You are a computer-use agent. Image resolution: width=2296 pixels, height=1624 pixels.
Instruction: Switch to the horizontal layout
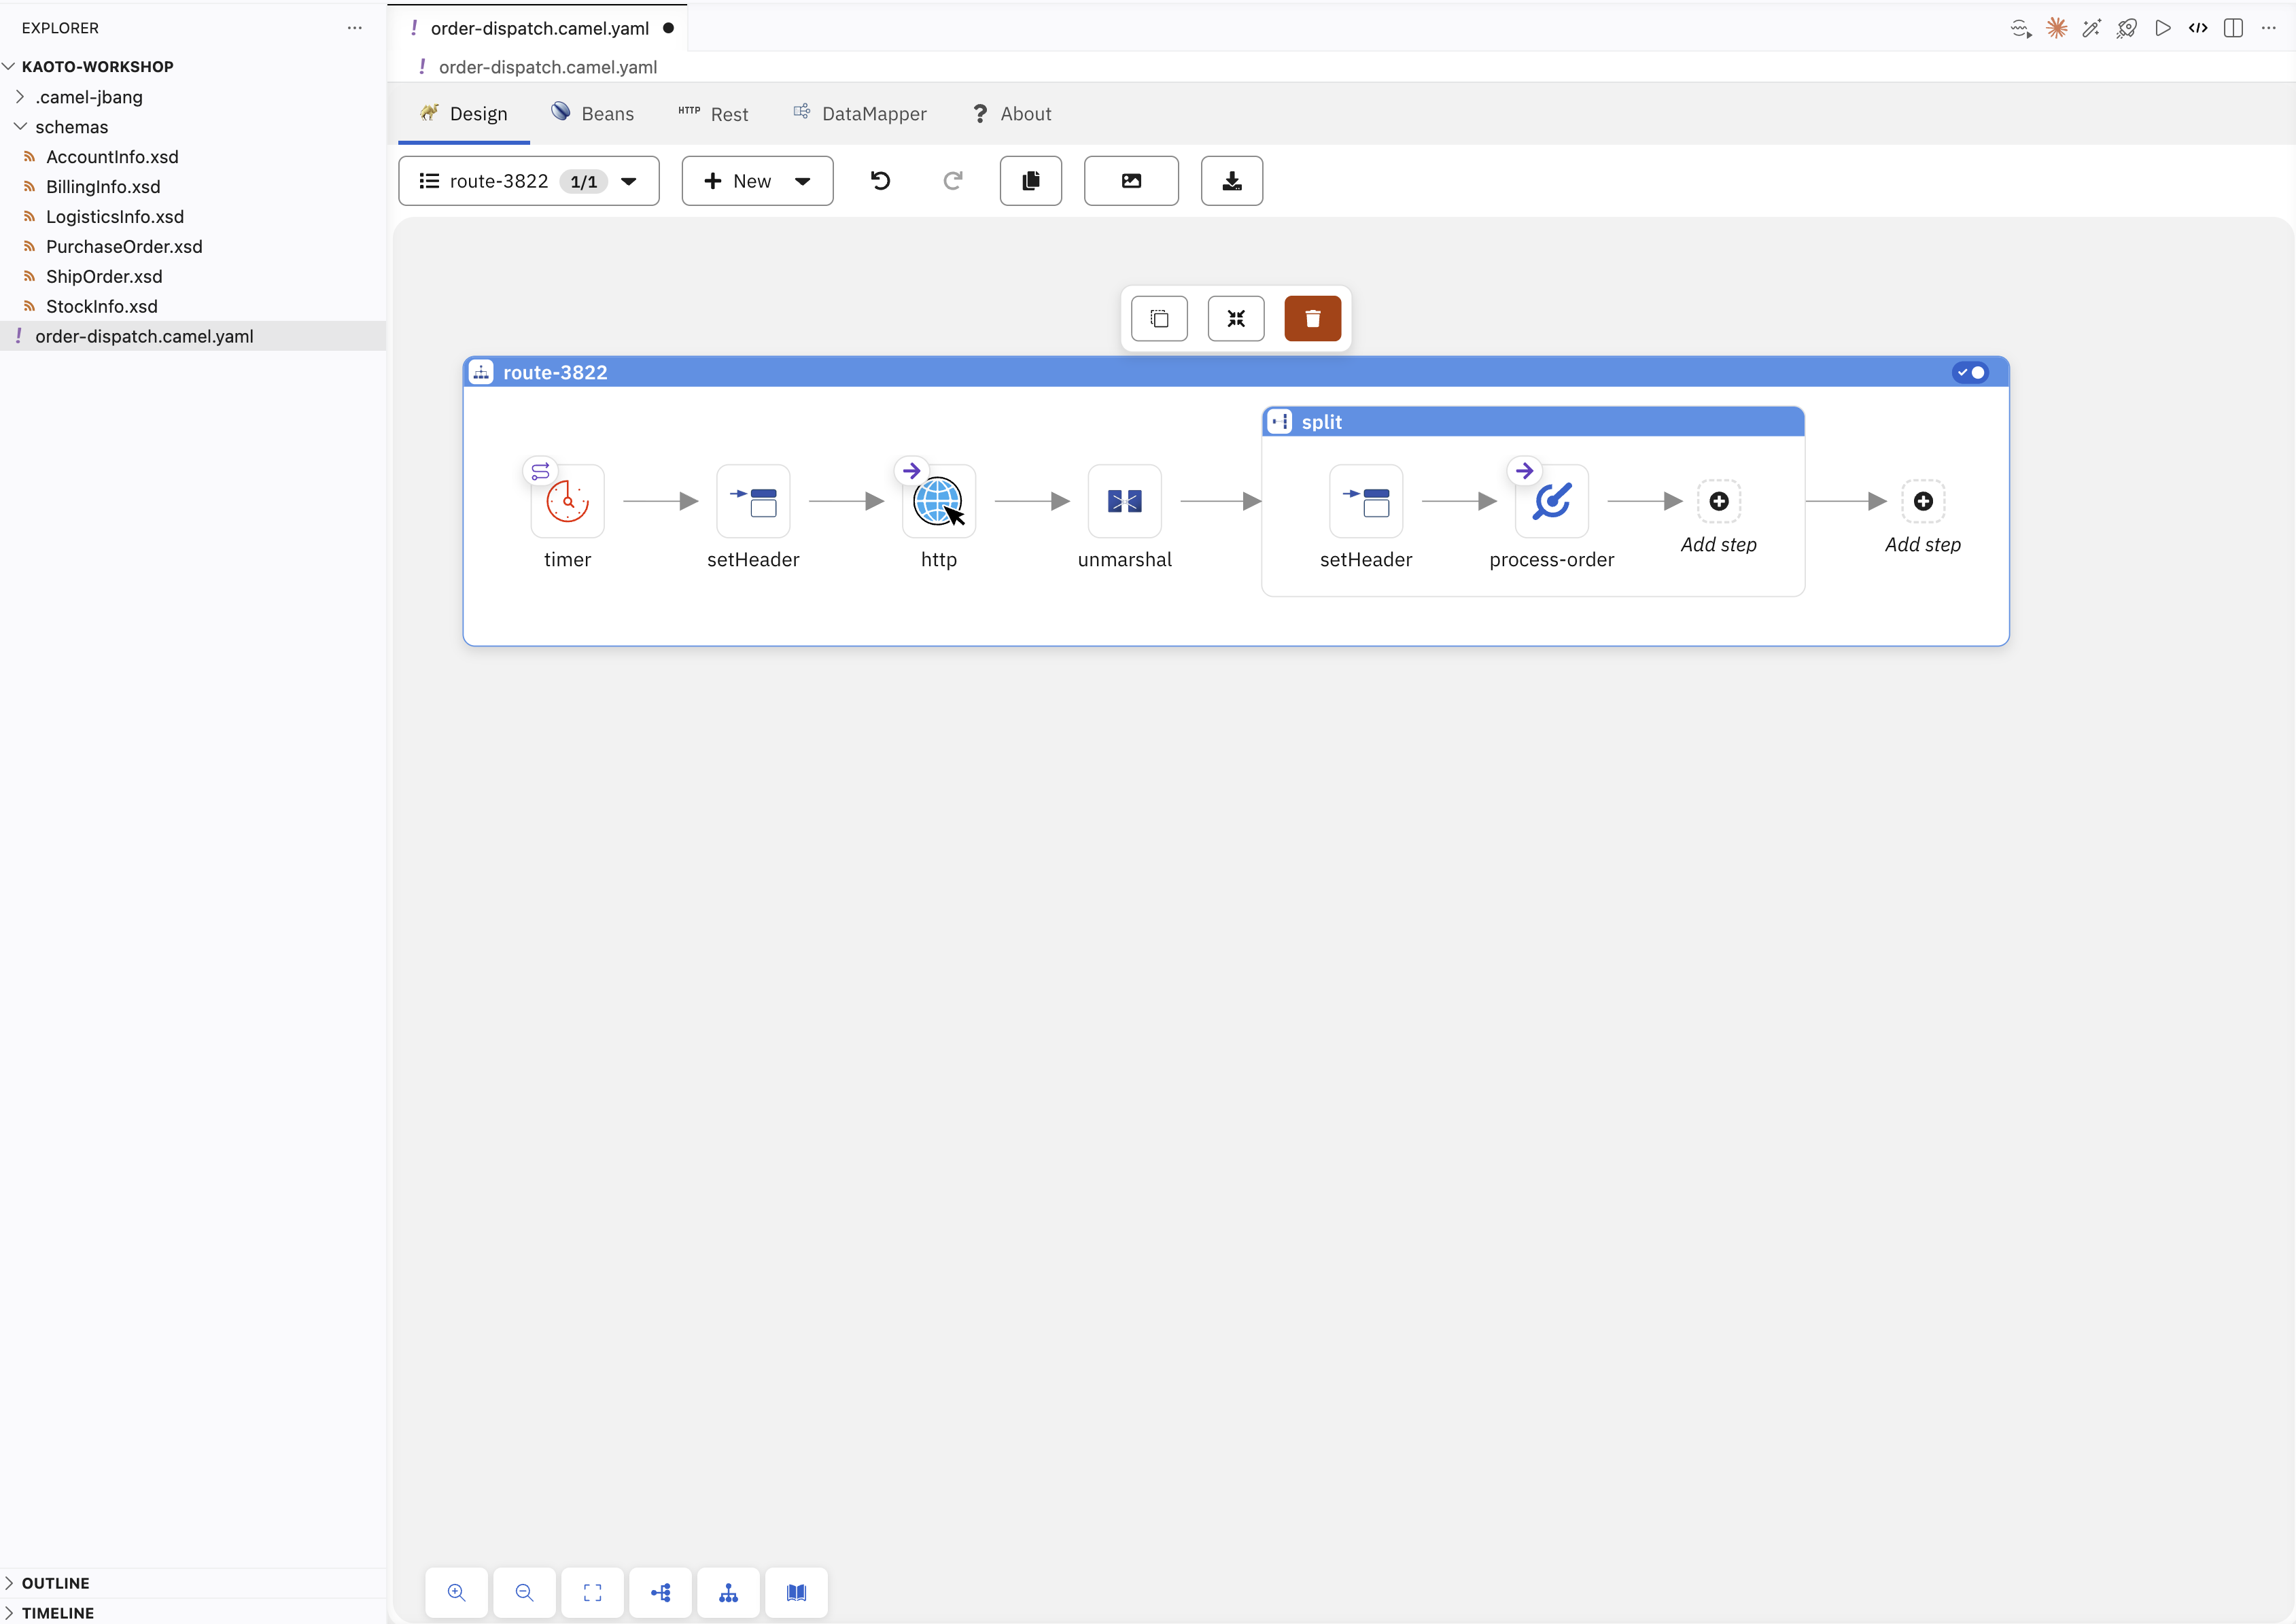tap(660, 1592)
